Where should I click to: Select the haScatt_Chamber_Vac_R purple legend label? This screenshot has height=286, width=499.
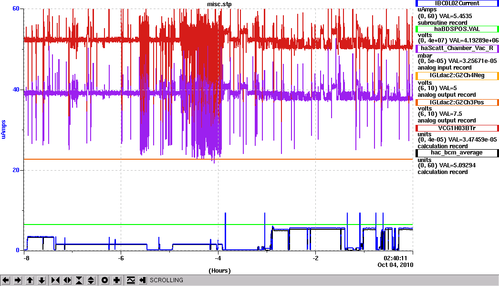pyautogui.click(x=457, y=48)
